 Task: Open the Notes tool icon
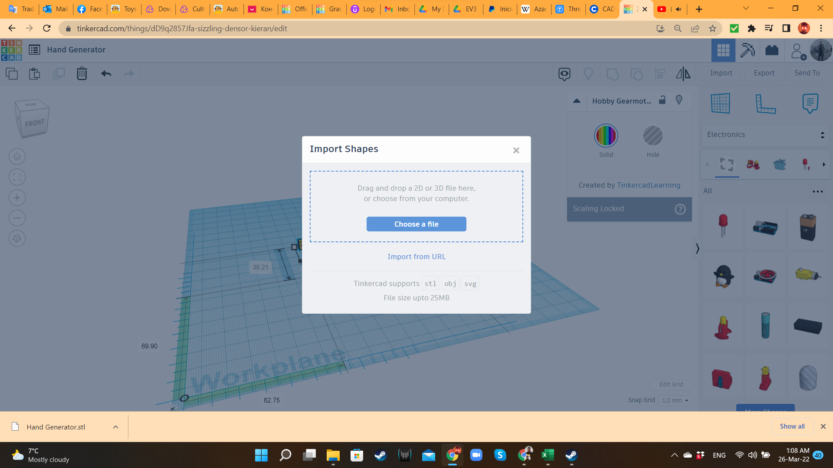point(810,104)
